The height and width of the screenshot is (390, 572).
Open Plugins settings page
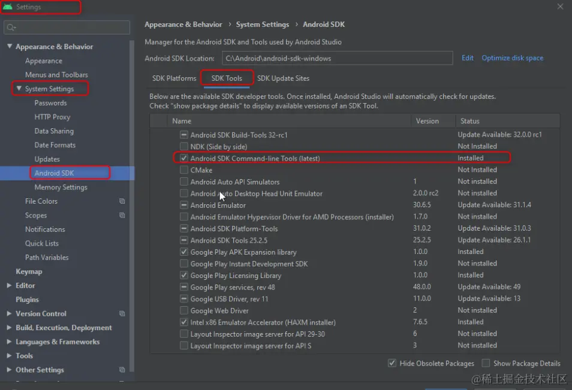27,300
